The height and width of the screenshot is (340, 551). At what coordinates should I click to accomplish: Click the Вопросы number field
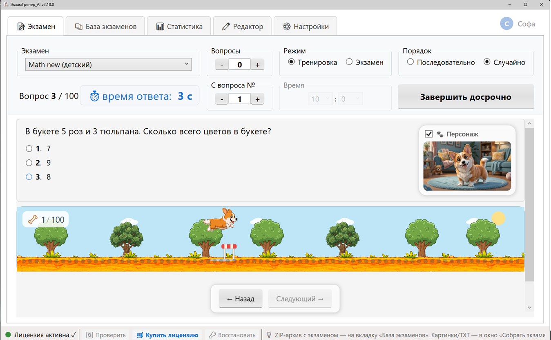click(x=239, y=65)
